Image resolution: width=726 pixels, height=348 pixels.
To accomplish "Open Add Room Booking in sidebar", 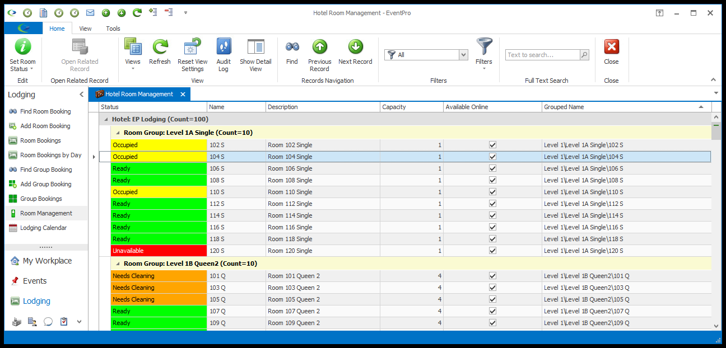I will (45, 126).
